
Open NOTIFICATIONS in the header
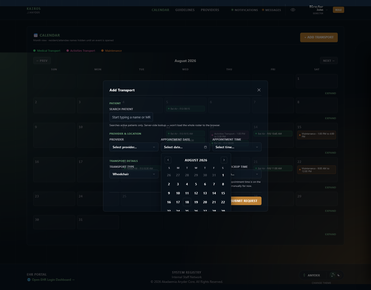coord(244,10)
